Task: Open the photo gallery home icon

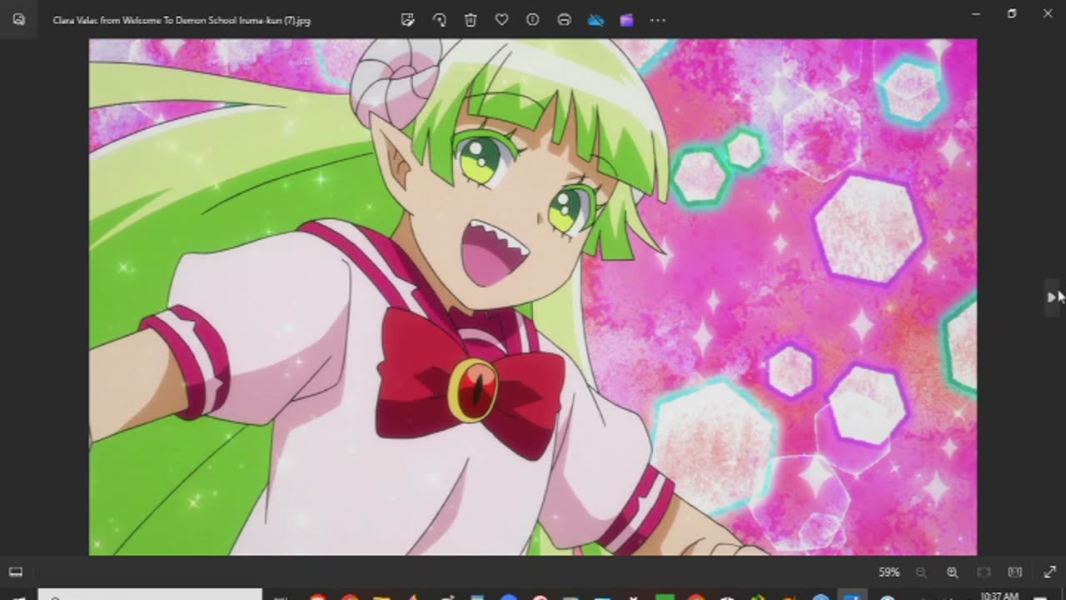Action: [x=18, y=19]
